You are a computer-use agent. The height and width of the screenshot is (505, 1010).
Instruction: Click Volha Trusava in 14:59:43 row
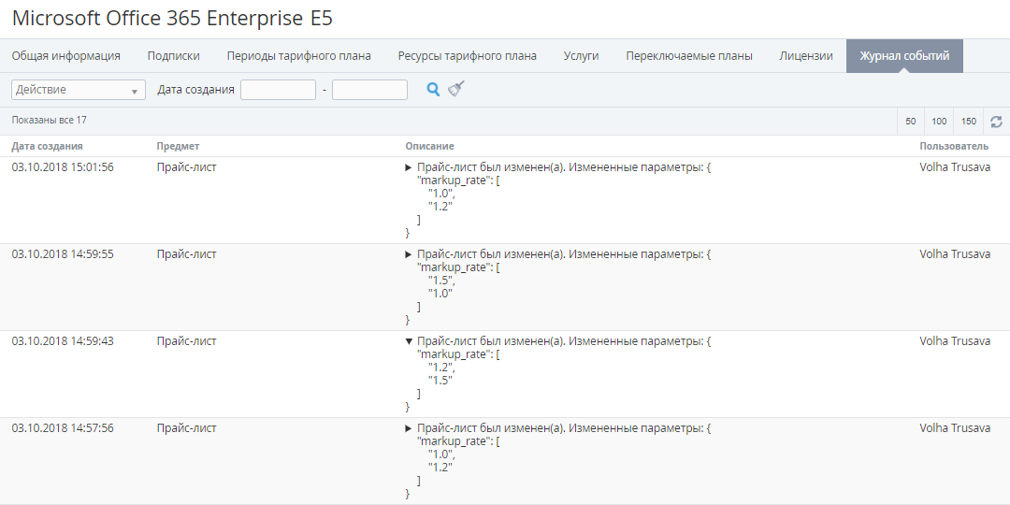pos(955,341)
